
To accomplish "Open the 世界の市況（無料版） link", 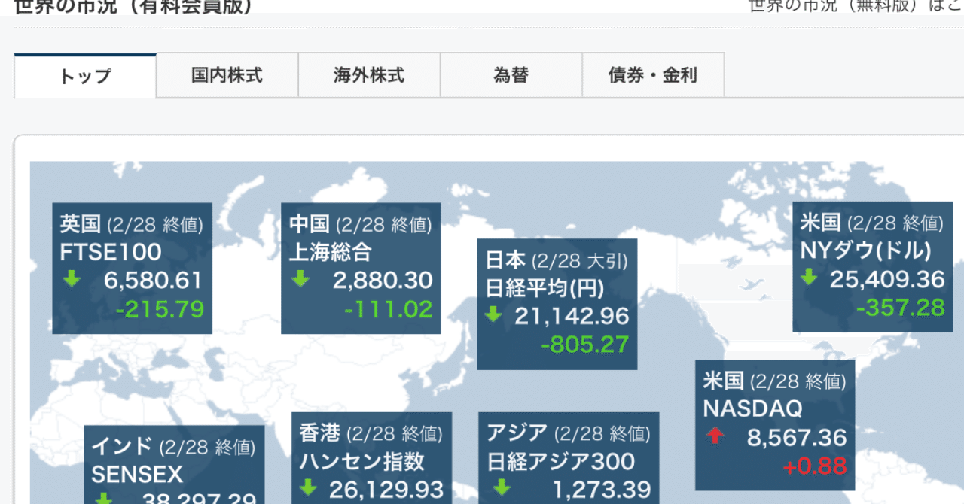I will coord(856,6).
